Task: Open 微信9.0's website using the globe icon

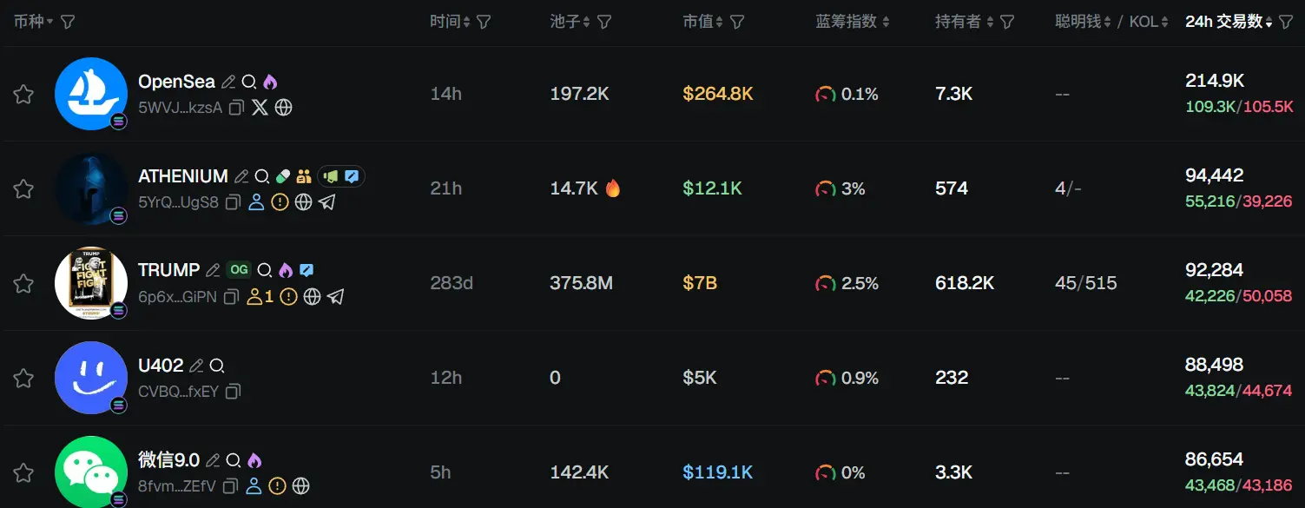Action: click(300, 486)
